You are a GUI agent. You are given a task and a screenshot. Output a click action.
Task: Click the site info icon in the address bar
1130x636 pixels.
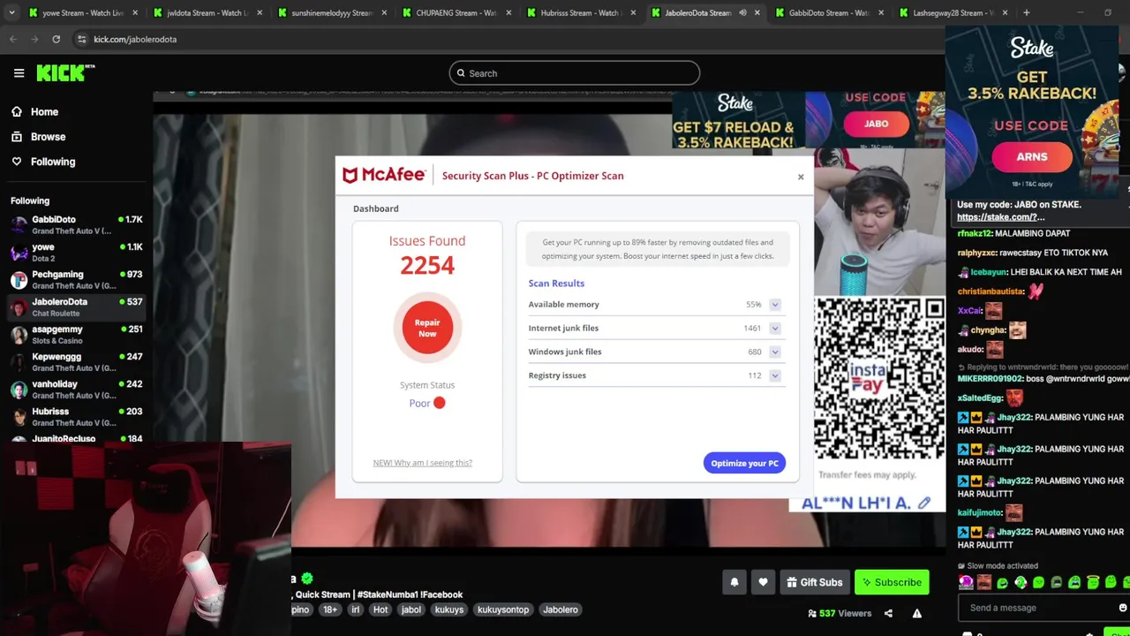(x=81, y=39)
